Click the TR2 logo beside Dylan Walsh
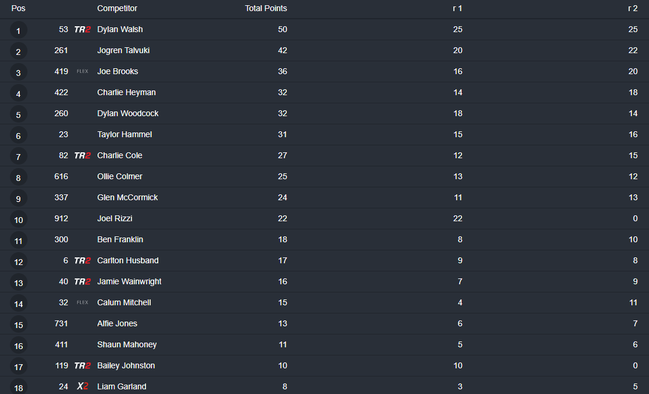649x394 pixels. point(82,29)
